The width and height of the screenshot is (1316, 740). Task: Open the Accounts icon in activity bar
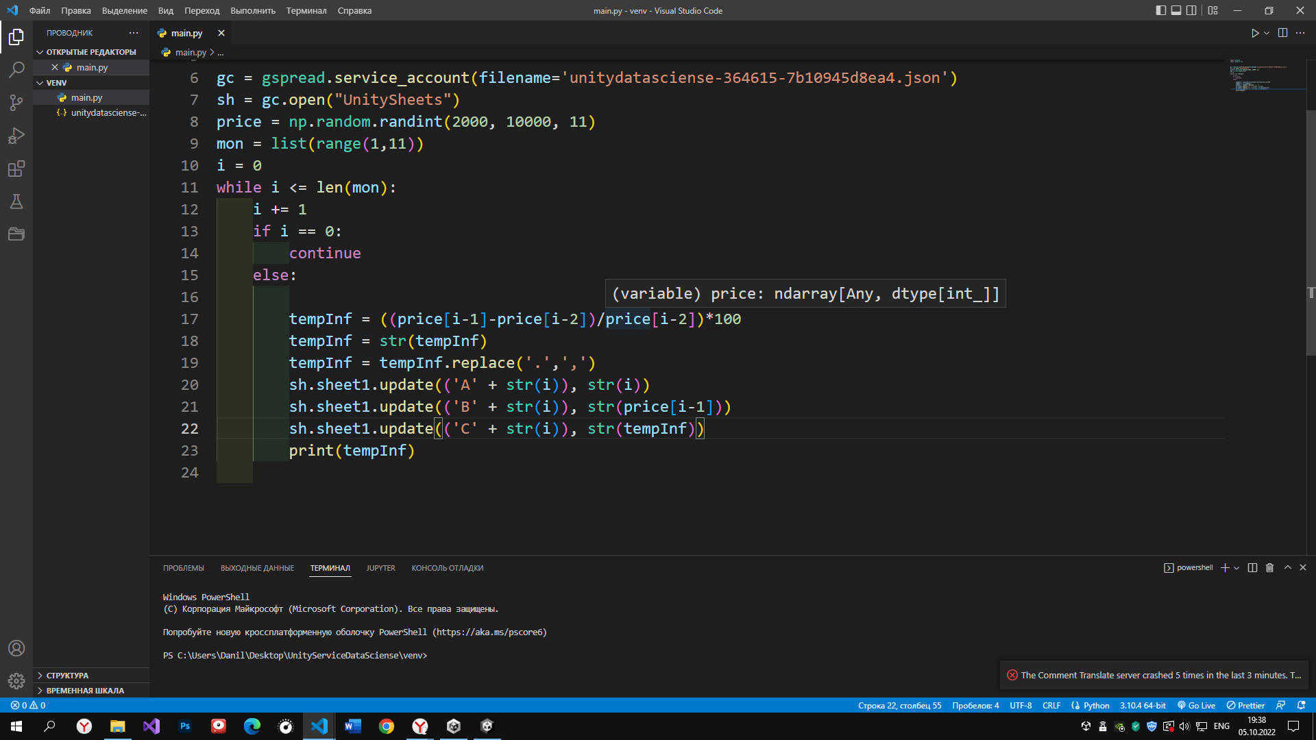[16, 648]
